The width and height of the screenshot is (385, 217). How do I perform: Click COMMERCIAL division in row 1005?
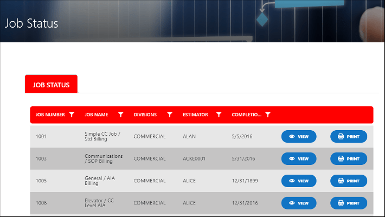150,181
